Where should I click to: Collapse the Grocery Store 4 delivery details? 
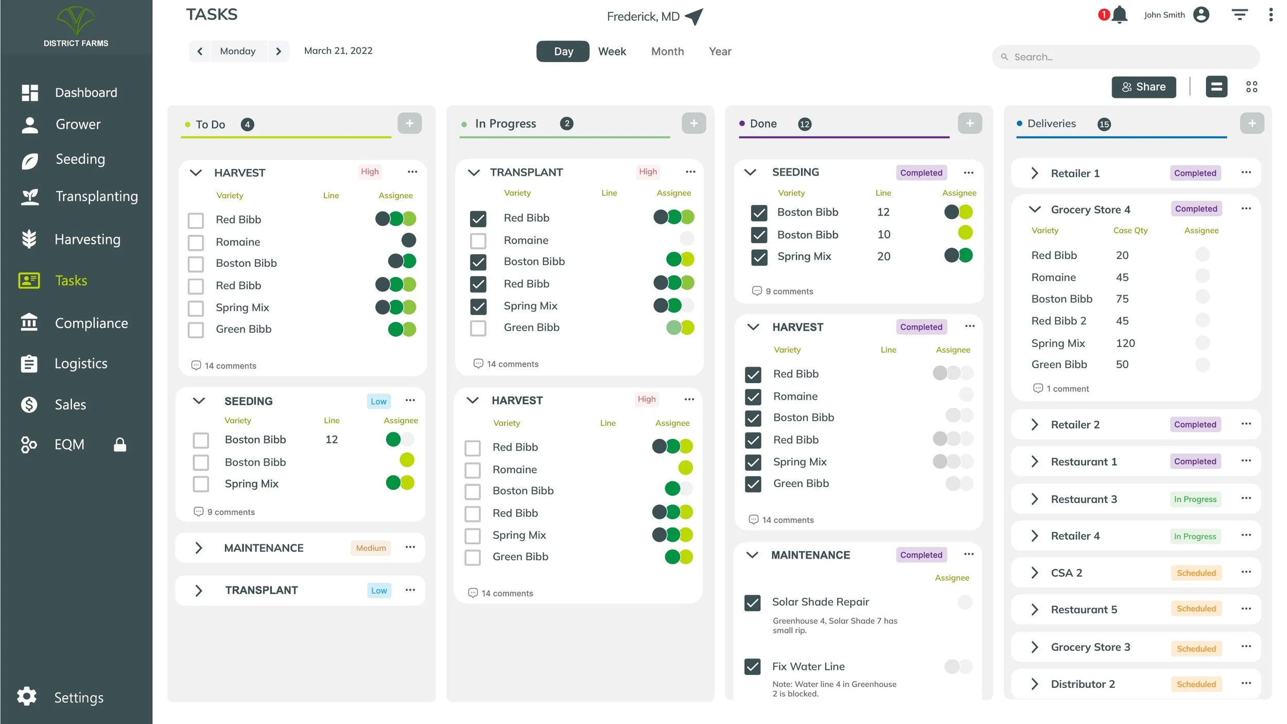point(1035,210)
